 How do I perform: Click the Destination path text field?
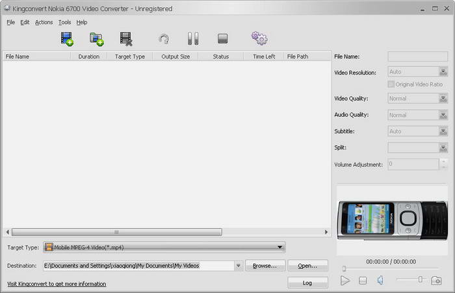pyautogui.click(x=138, y=266)
